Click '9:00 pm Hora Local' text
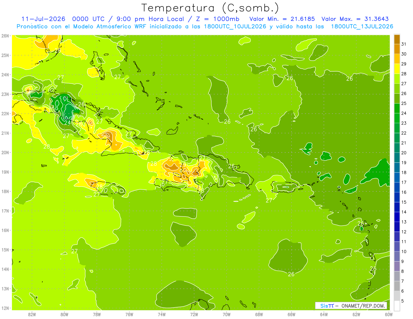 151,19
